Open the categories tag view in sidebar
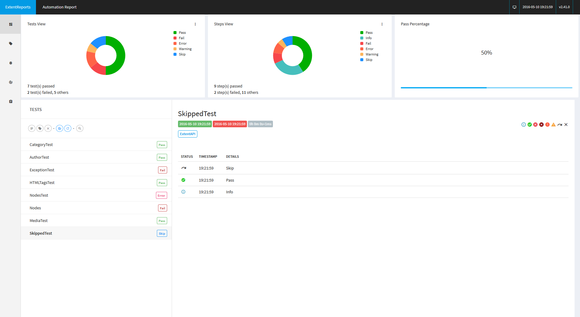The height and width of the screenshot is (317, 580). click(x=11, y=44)
